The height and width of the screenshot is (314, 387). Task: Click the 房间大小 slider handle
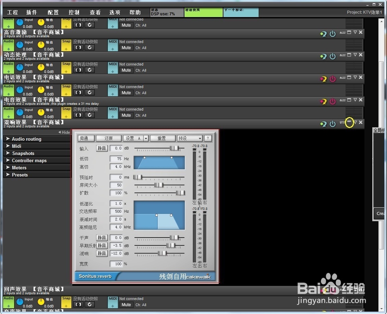pos(159,185)
